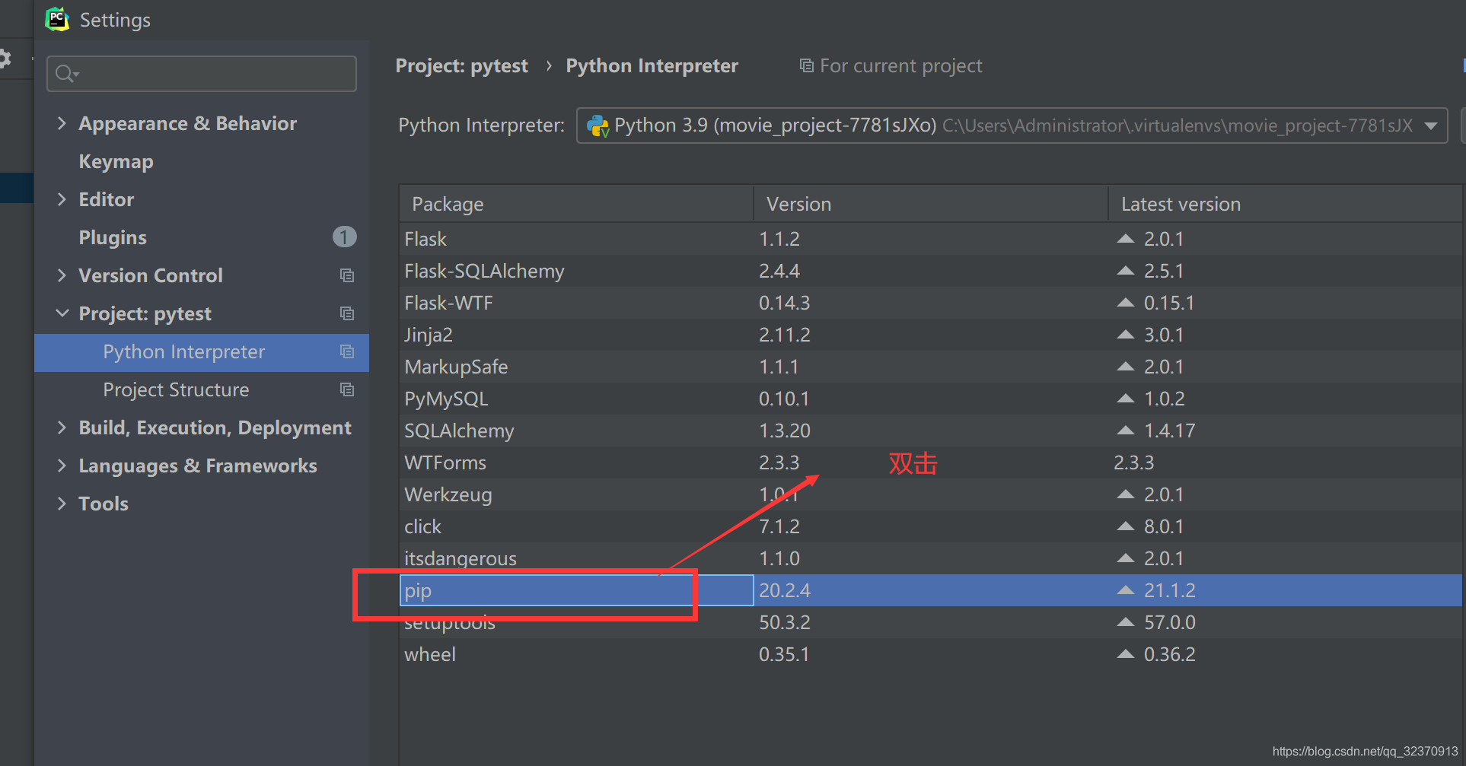Click project-level icon beside Python Interpreter
Screen dimensions: 1466x766
(x=347, y=351)
